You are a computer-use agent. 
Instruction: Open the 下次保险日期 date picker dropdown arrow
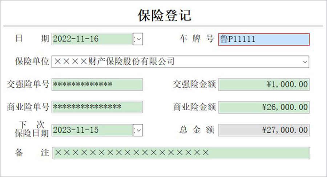click(138, 130)
